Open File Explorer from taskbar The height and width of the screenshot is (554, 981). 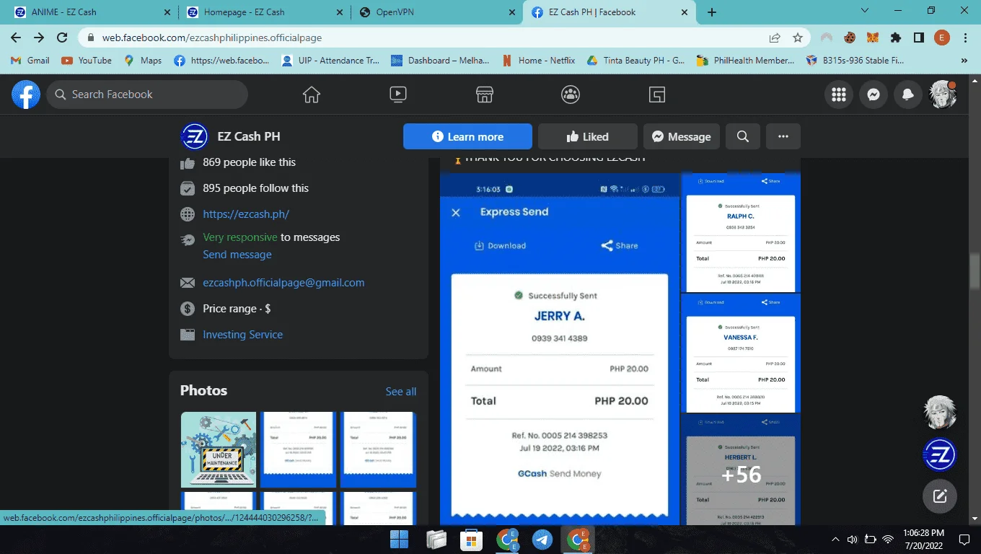click(436, 539)
